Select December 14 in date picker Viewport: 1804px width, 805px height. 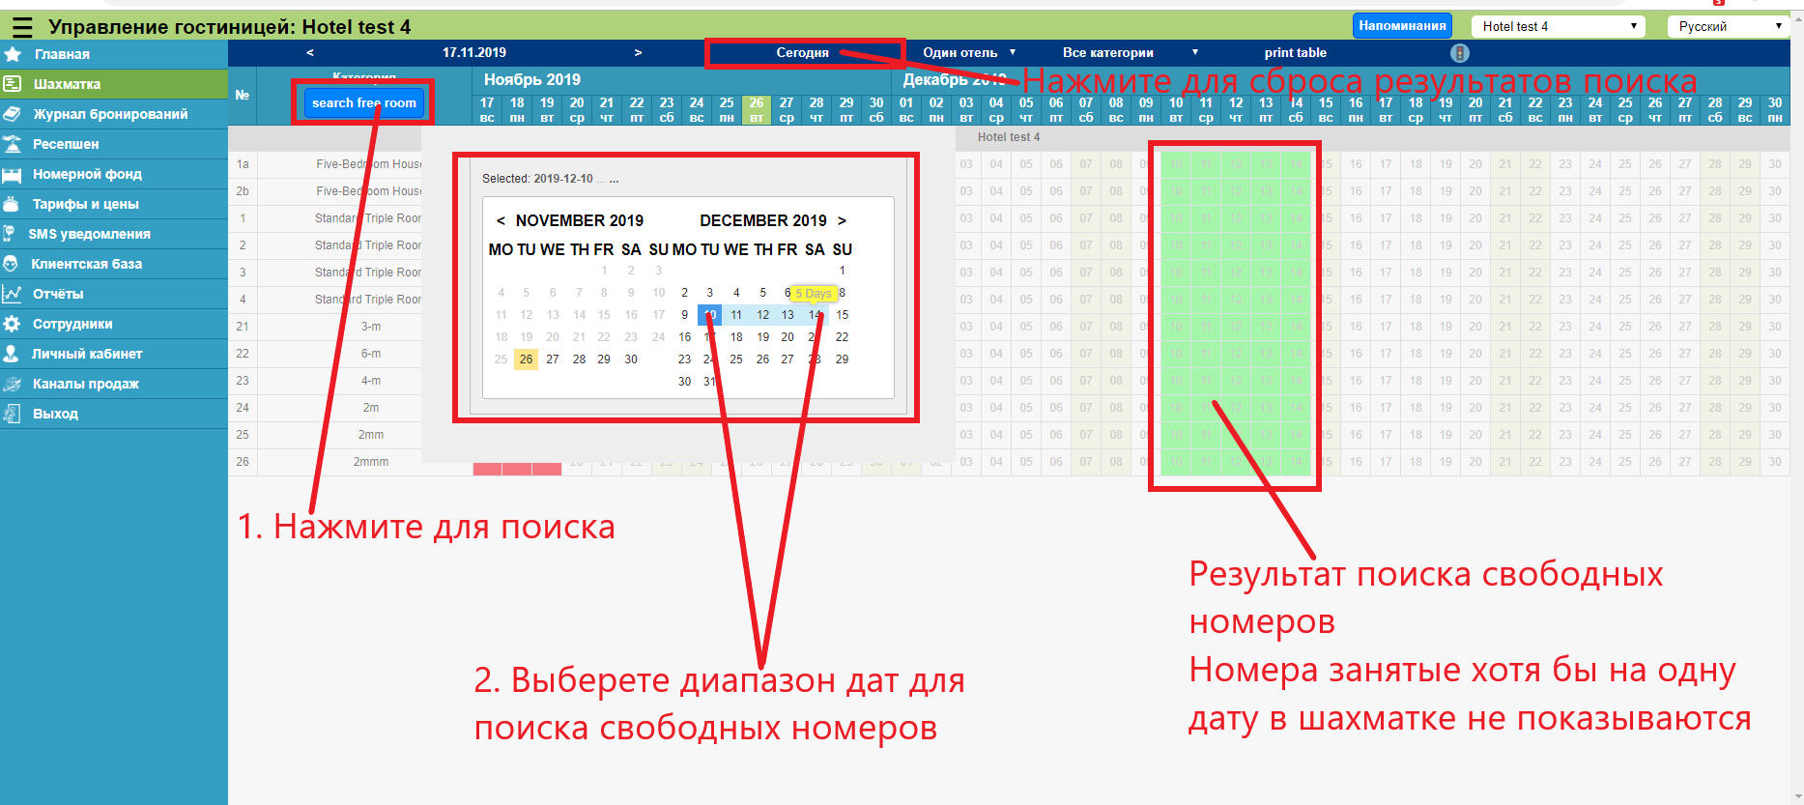pyautogui.click(x=815, y=315)
